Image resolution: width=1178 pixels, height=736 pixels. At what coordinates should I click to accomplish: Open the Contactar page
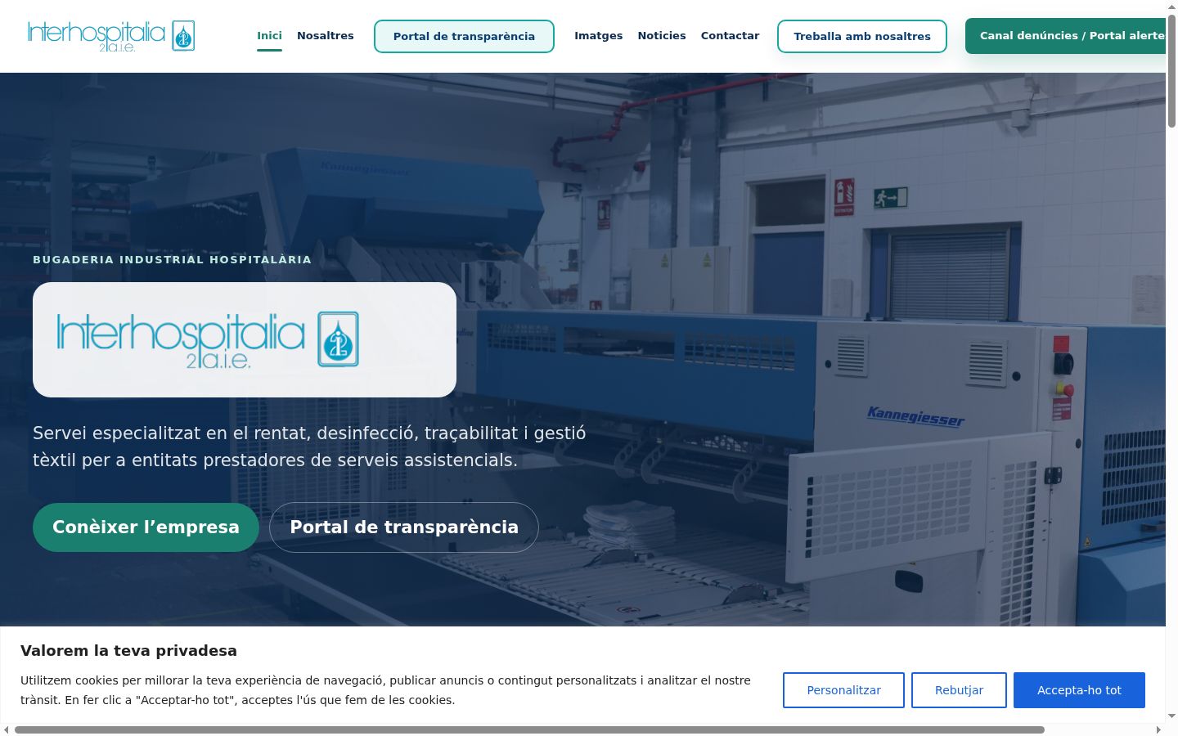point(731,36)
